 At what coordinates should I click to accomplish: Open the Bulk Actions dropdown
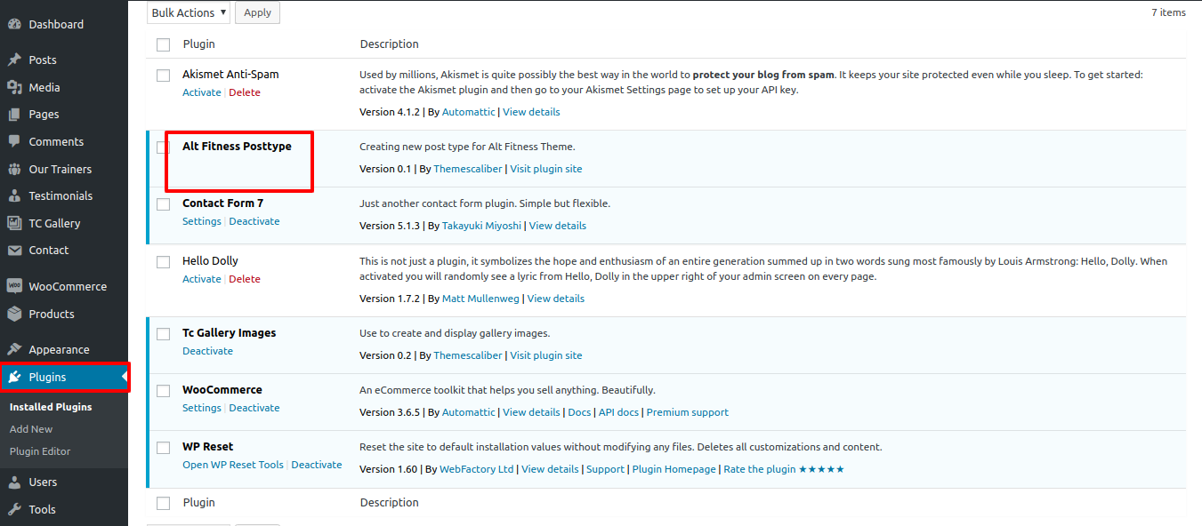(188, 12)
